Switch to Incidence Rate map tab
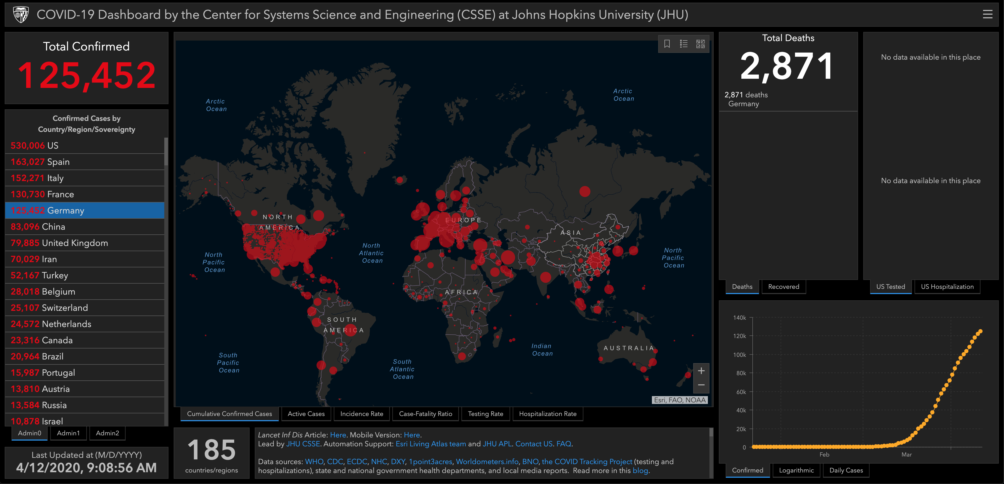This screenshot has width=1004, height=484. click(x=362, y=414)
